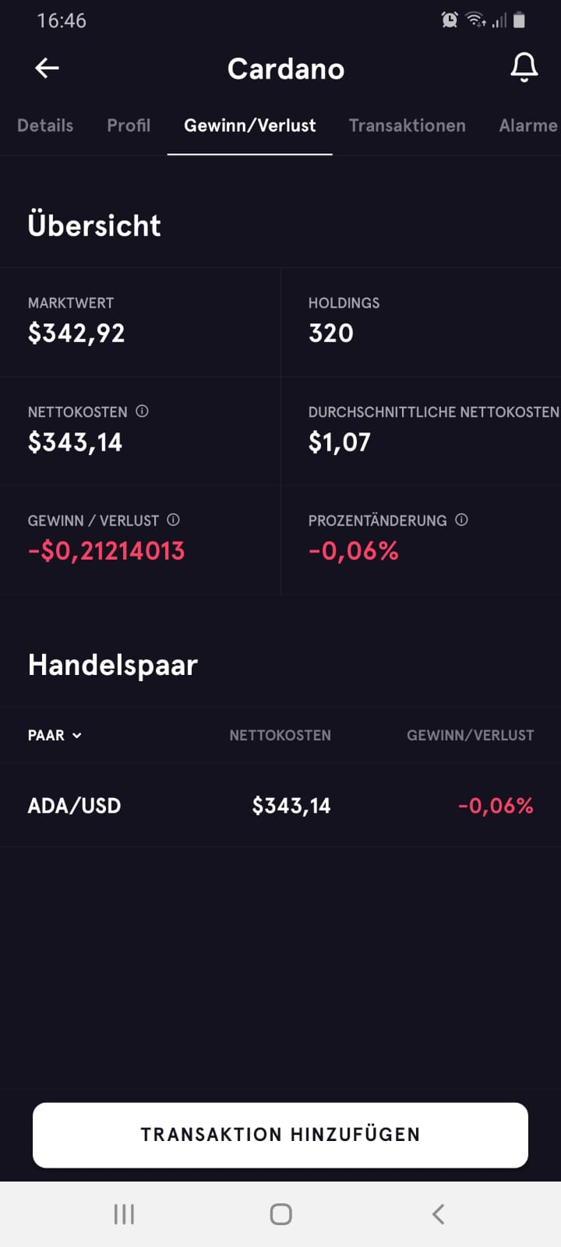The width and height of the screenshot is (561, 1247).
Task: Tap info icon beside Gewinn / Verlust
Action: tap(173, 520)
